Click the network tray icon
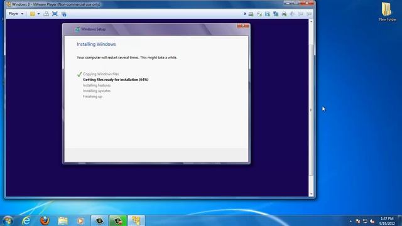 click(x=365, y=221)
